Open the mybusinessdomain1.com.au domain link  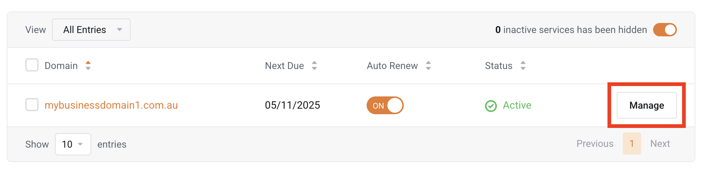pos(111,105)
